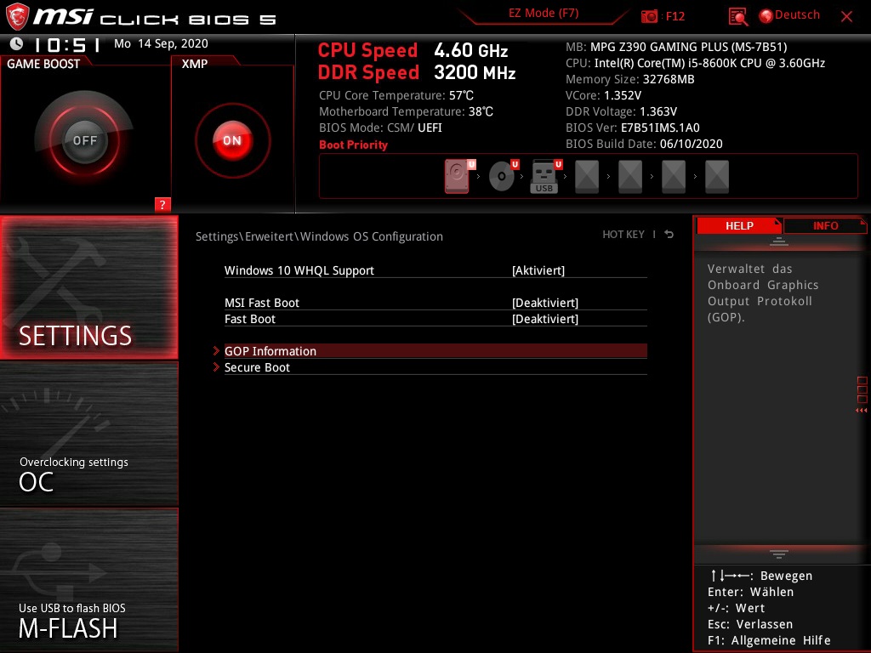
Task: Take a screenshot via the camera F12 icon
Action: [x=649, y=14]
